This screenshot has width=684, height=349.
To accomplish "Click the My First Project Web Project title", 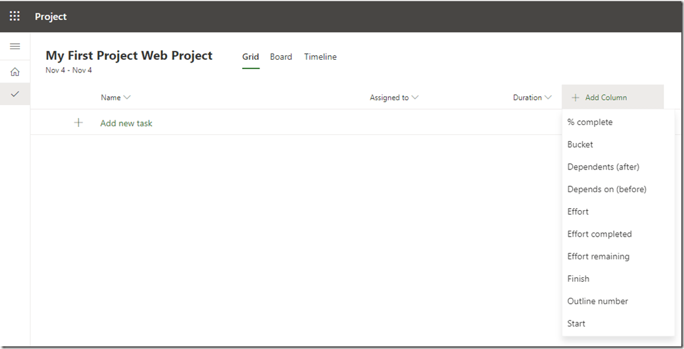I will coord(129,56).
